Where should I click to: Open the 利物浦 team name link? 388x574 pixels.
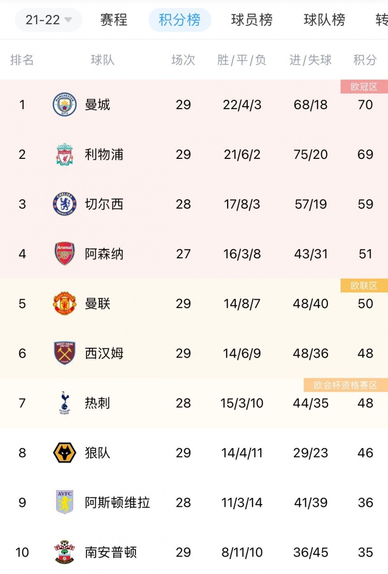click(104, 155)
